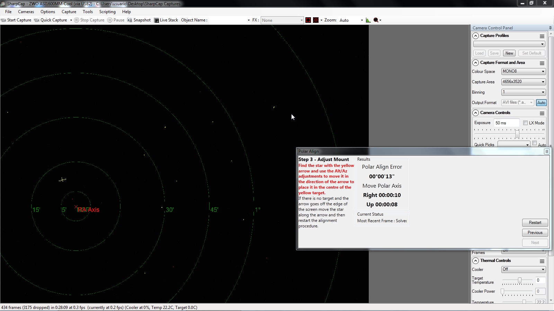Open the Thermal Controls options menu

[x=542, y=261]
